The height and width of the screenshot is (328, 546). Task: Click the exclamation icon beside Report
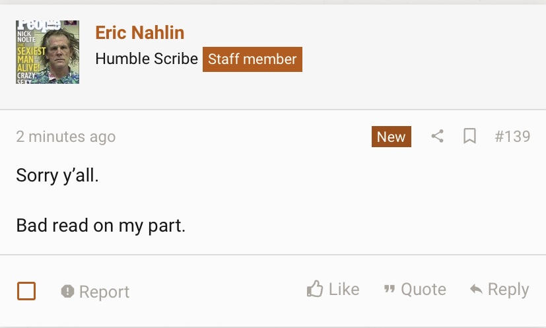[67, 292]
